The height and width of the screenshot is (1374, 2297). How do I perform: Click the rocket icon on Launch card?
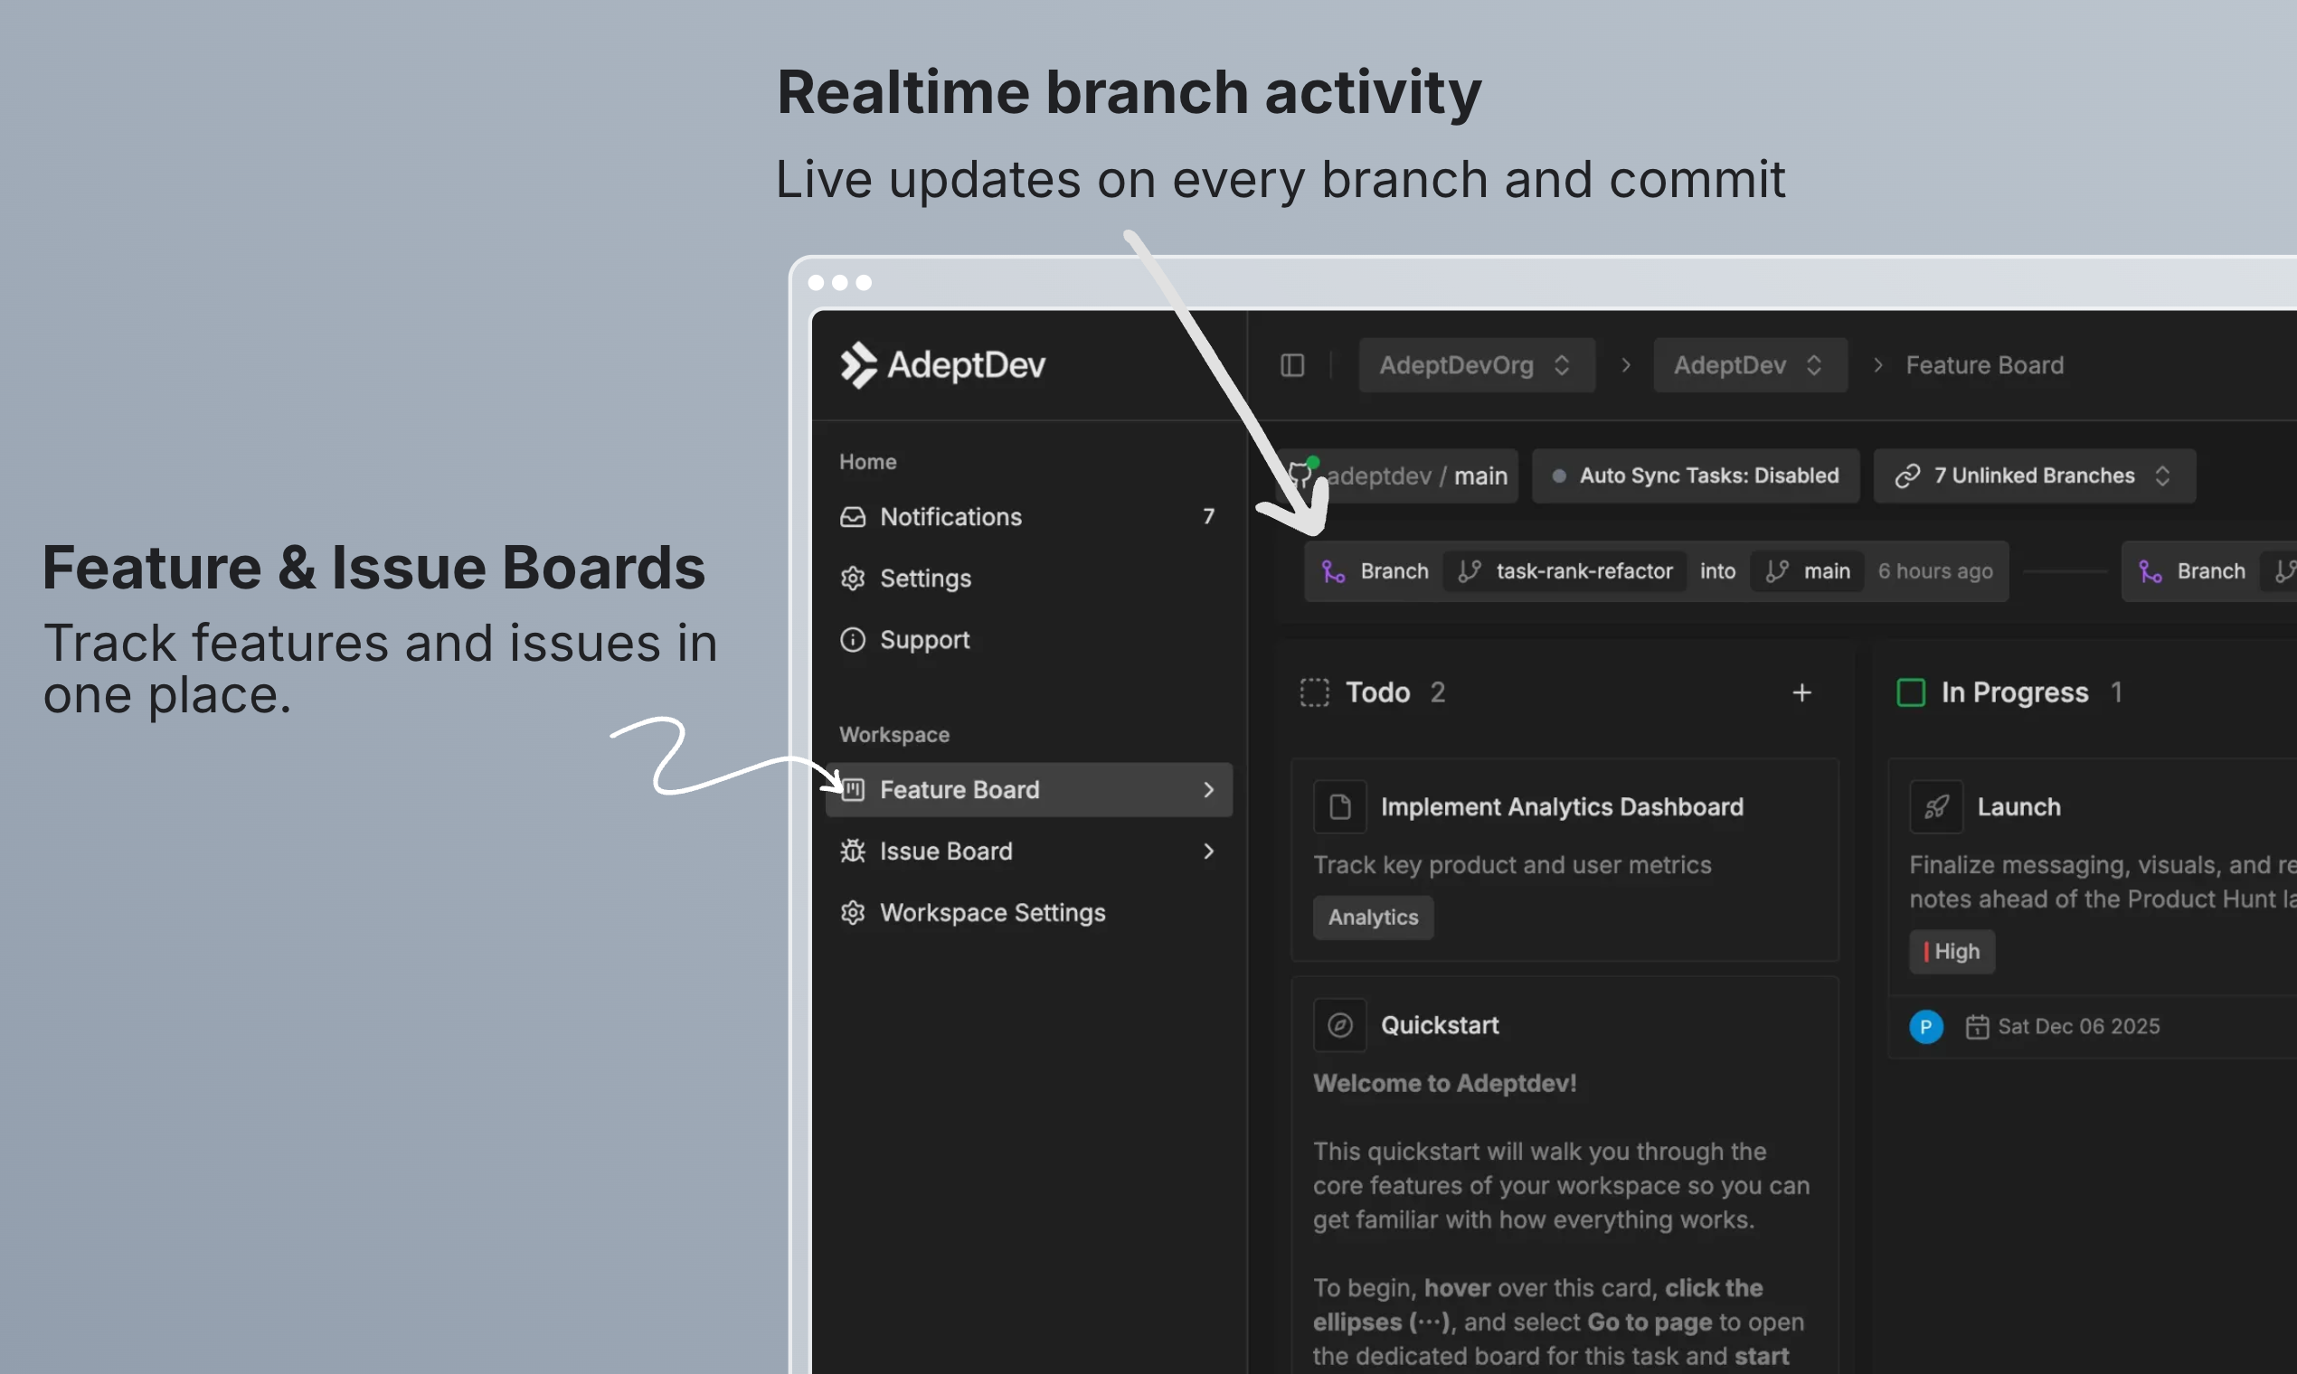(1936, 806)
